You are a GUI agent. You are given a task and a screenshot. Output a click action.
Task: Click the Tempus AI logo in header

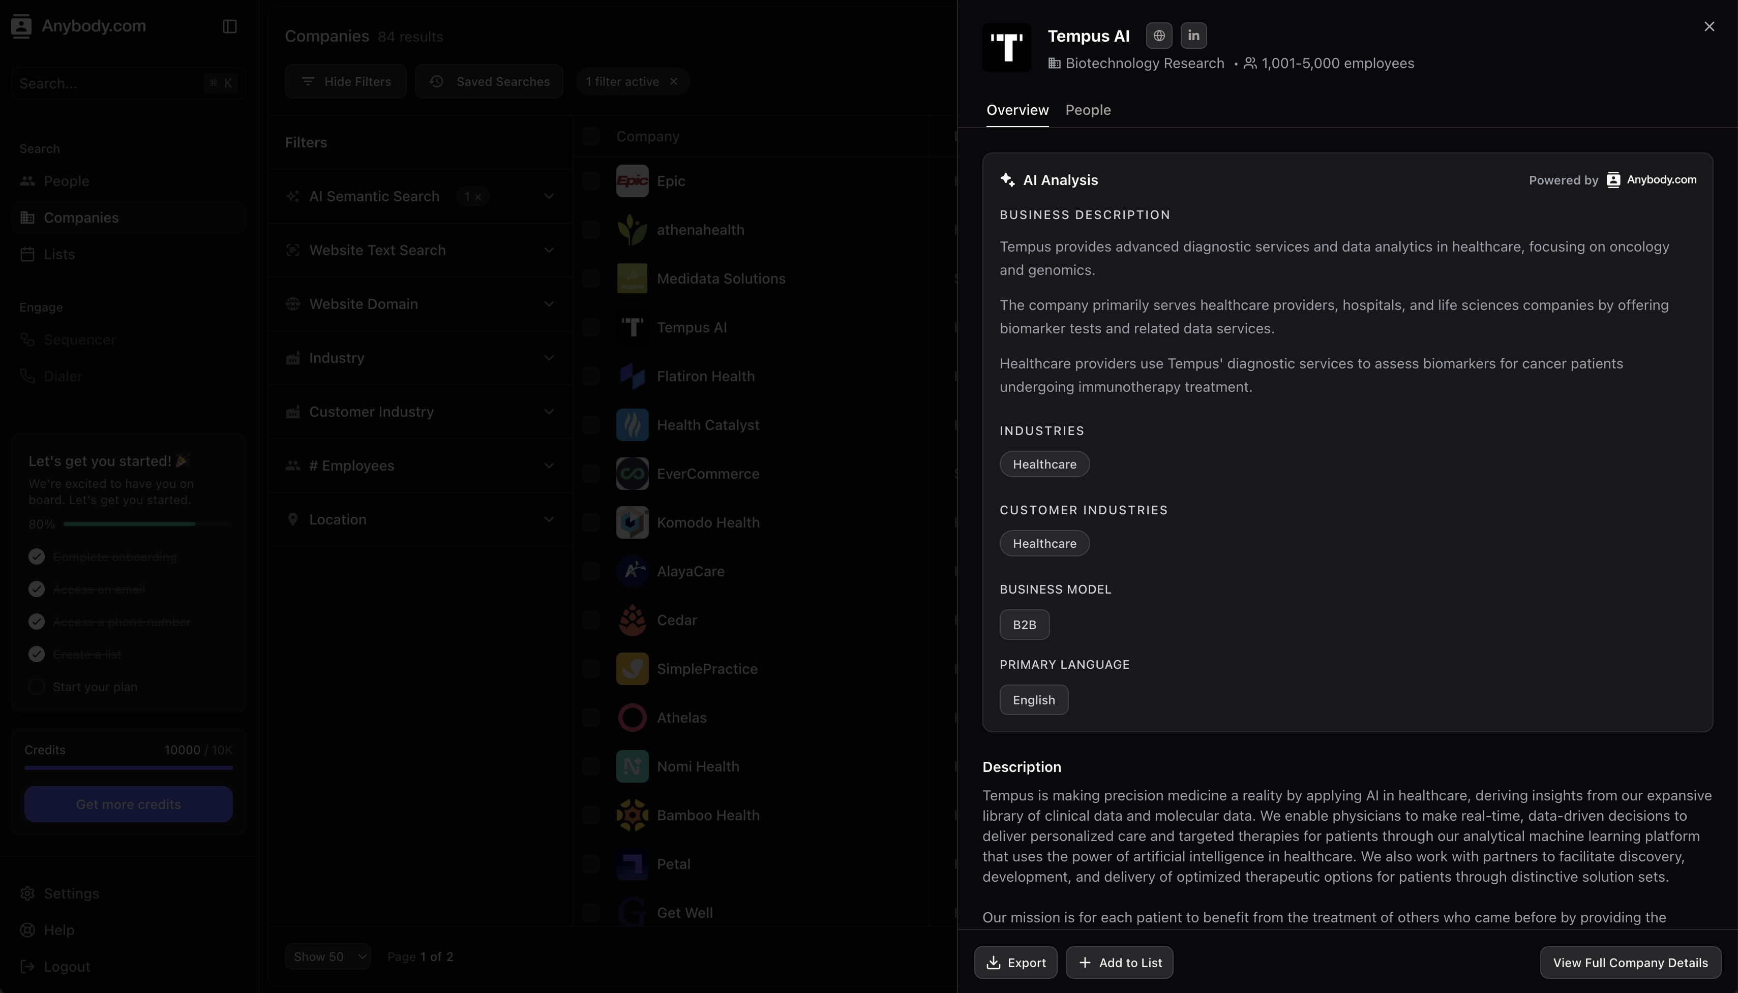tap(1006, 48)
